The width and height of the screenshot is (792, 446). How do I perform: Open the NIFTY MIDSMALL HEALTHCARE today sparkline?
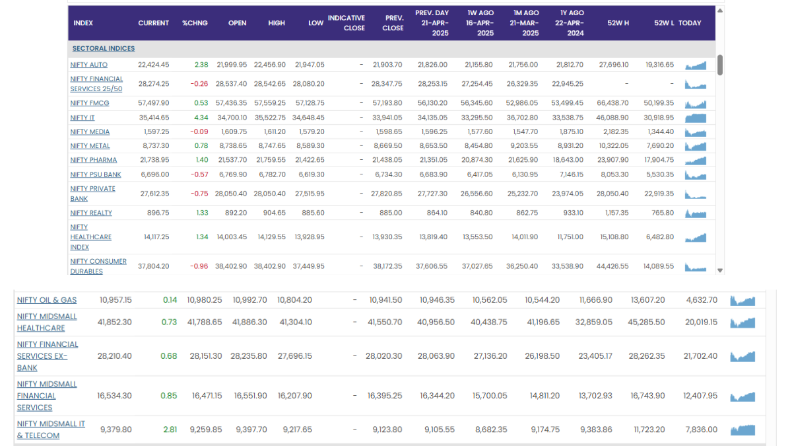(x=742, y=322)
